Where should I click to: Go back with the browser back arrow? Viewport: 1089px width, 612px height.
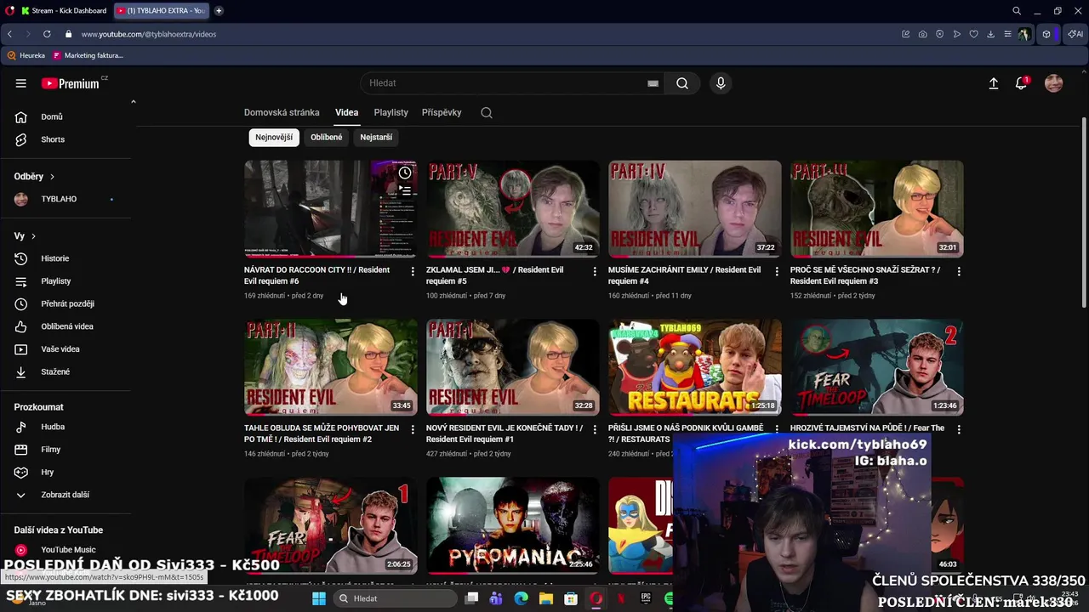9,34
